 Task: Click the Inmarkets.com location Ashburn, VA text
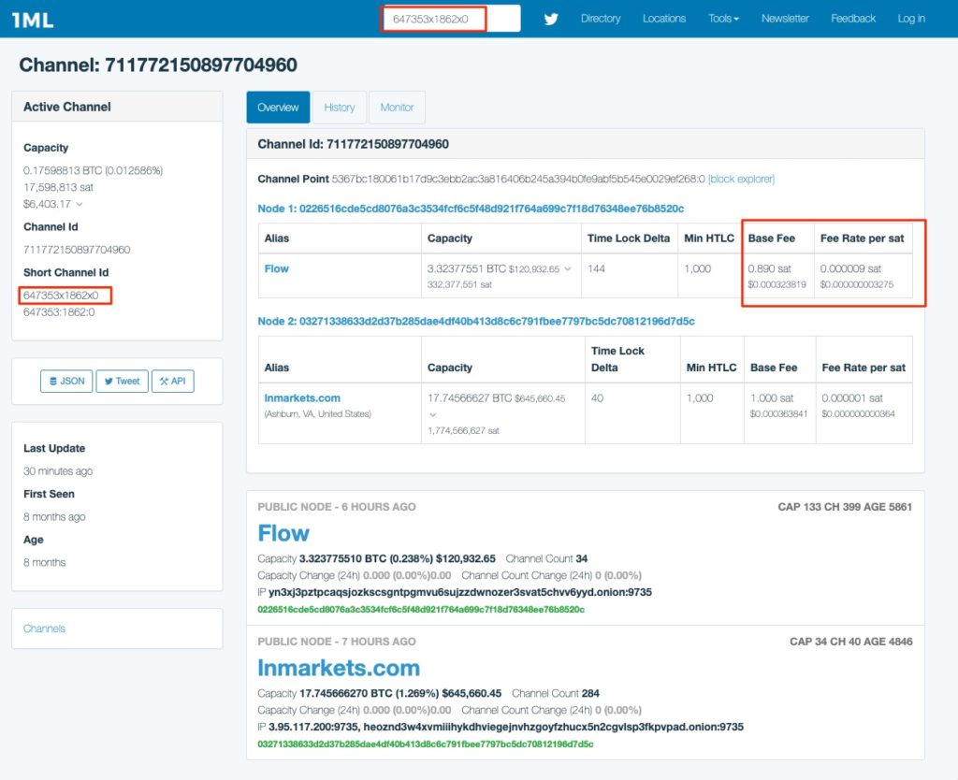pos(318,414)
